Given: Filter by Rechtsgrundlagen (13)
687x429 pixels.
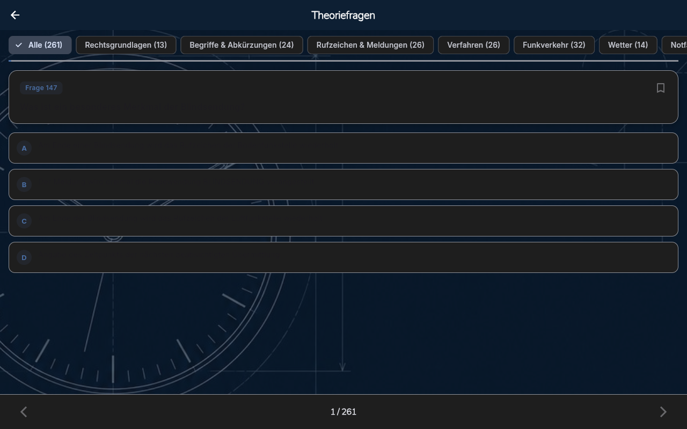Looking at the screenshot, I should pos(126,45).
